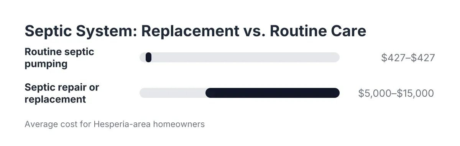This screenshot has height=146, width=460.
Task: Click the word "replacement" in the second row label
Action: (x=55, y=99)
